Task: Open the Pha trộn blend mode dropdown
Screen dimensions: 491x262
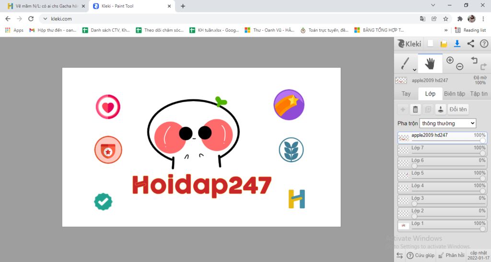Action: [448, 123]
